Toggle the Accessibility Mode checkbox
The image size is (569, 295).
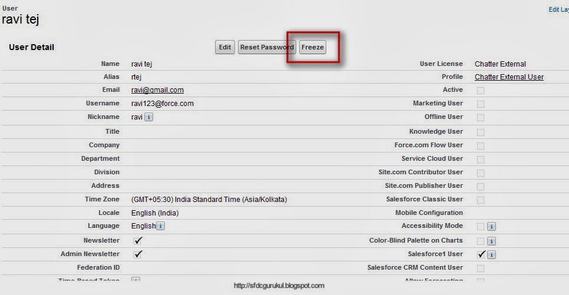pos(481,227)
